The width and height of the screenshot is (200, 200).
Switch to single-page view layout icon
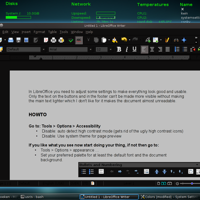pyautogui.click(x=158, y=183)
